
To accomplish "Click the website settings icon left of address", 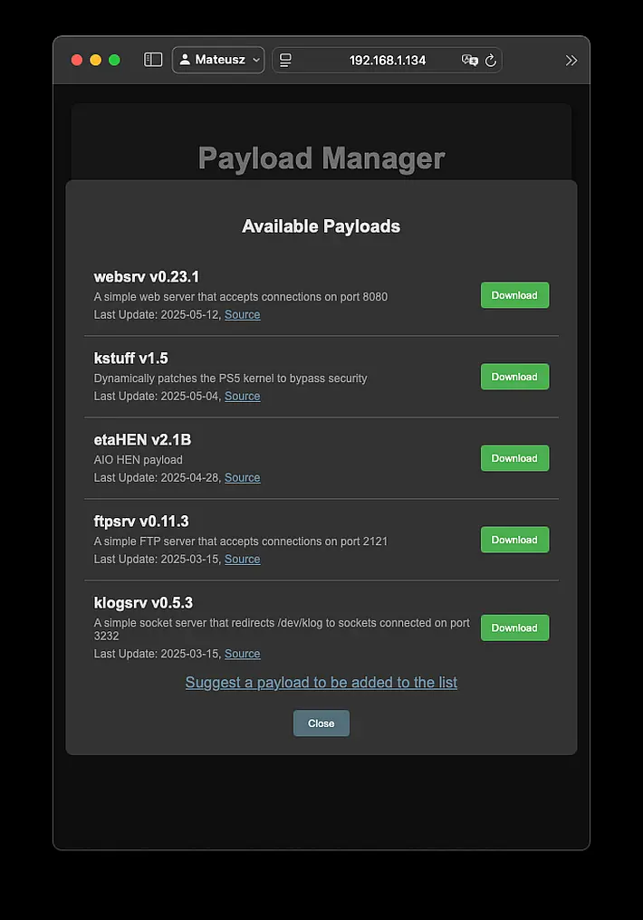I will (285, 60).
